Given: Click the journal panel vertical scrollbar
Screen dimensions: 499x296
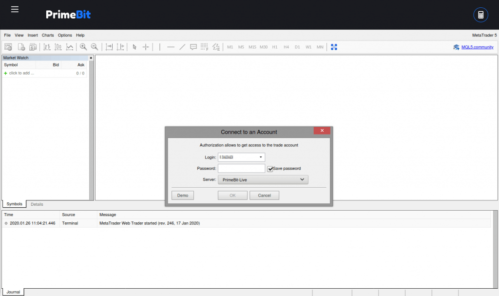Looking at the screenshot, I should pos(495,249).
